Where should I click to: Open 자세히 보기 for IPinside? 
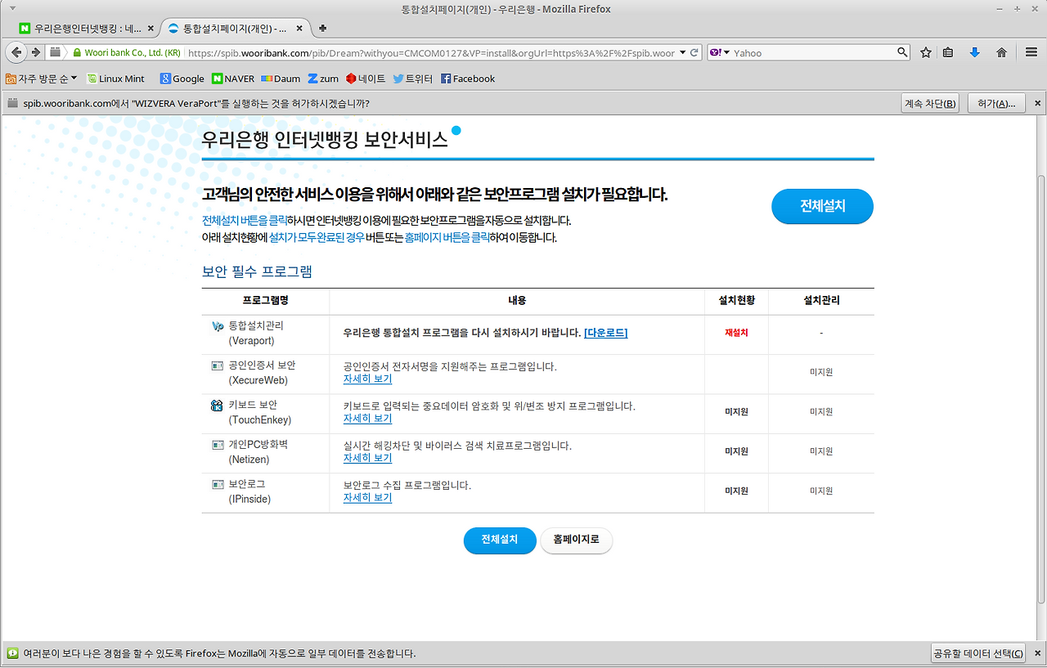367,497
